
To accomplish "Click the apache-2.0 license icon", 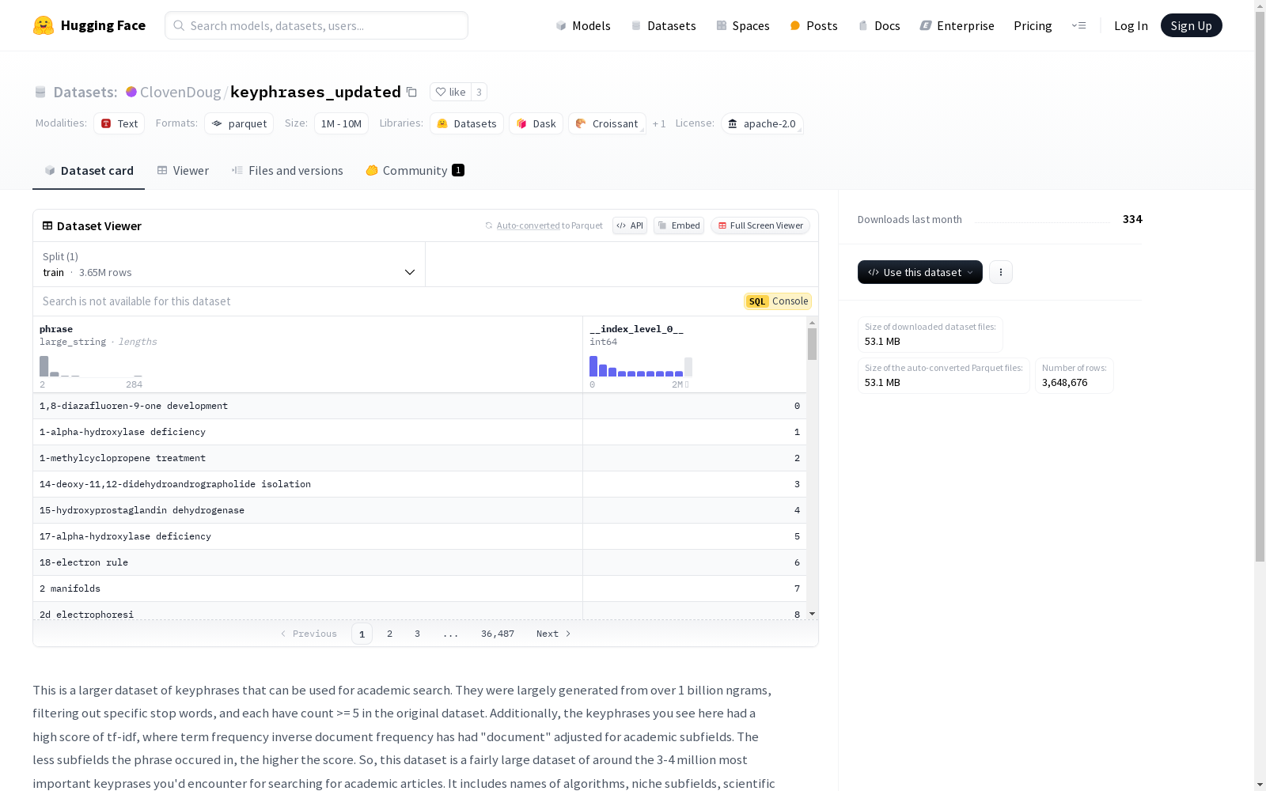I will click(733, 123).
